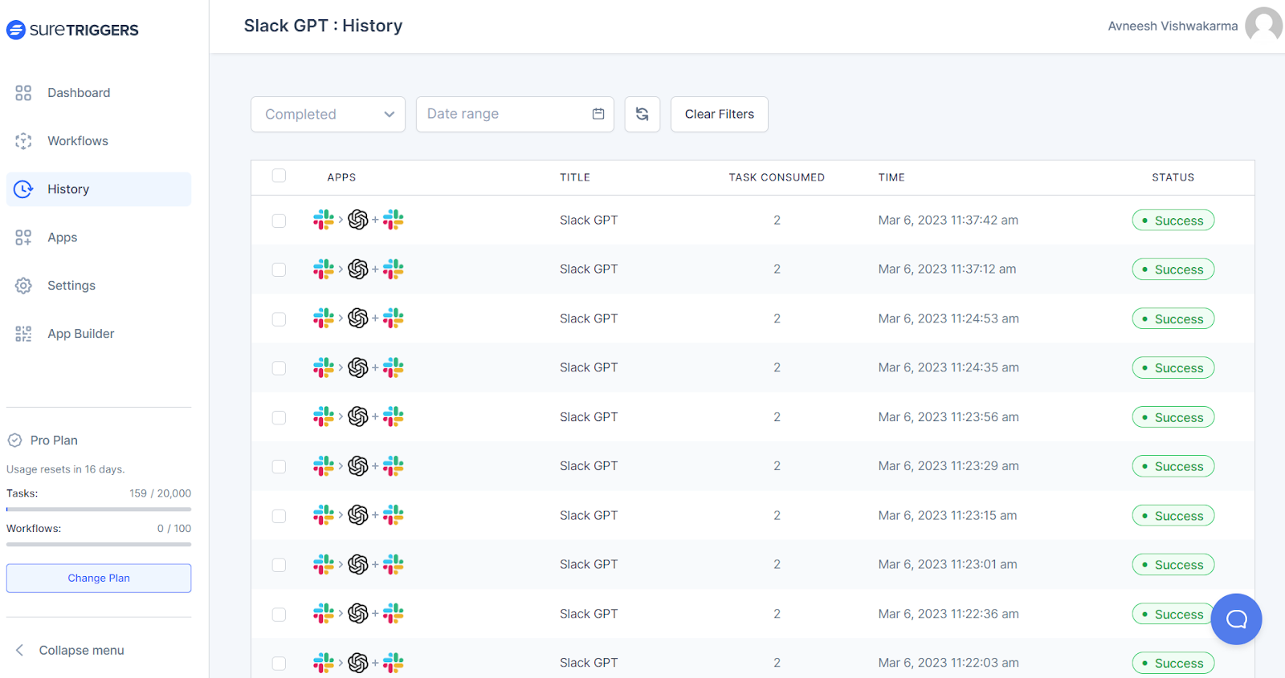Image resolution: width=1285 pixels, height=678 pixels.
Task: Check the row for 11:23:56 am
Action: [279, 417]
